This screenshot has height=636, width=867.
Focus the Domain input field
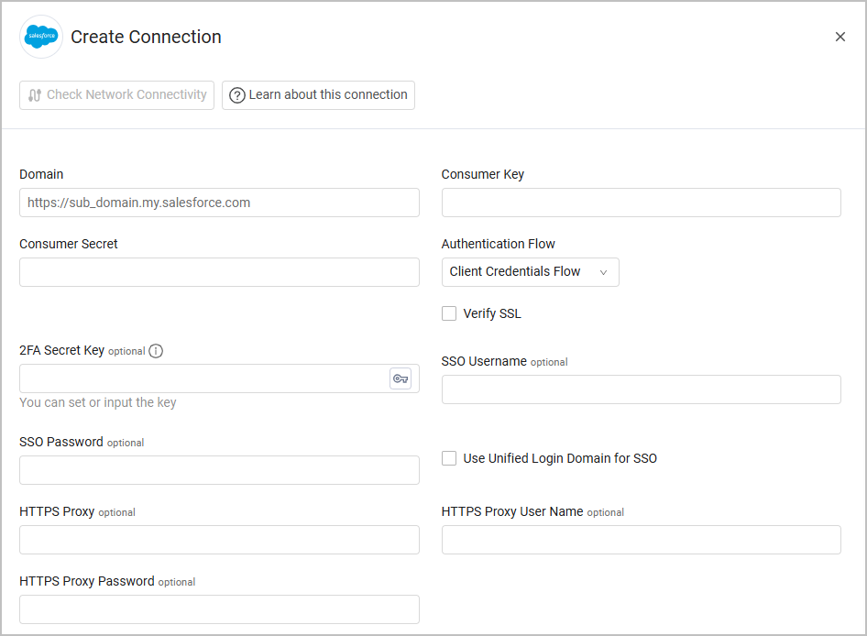[219, 203]
